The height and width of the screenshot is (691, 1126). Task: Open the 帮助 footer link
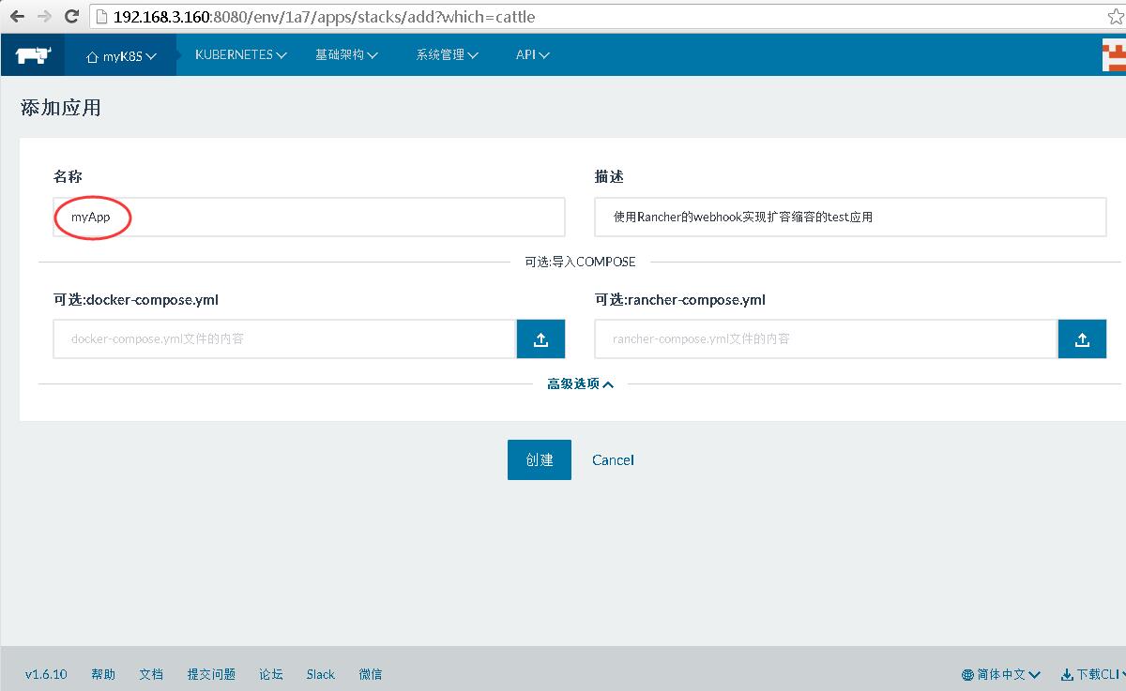(103, 674)
